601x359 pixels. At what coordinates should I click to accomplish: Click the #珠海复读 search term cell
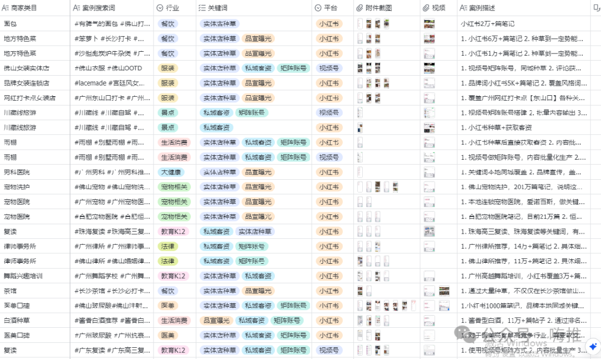112,232
